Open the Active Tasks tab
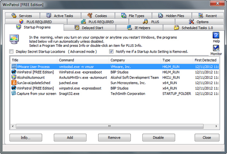Viewport: 227px width, 154px height. (60, 15)
